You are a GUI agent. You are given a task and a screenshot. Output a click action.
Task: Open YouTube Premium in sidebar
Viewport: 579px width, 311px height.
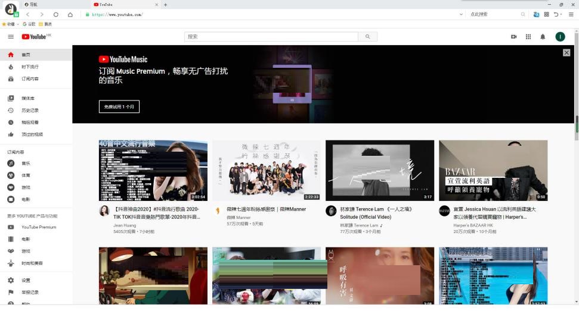tap(36, 227)
